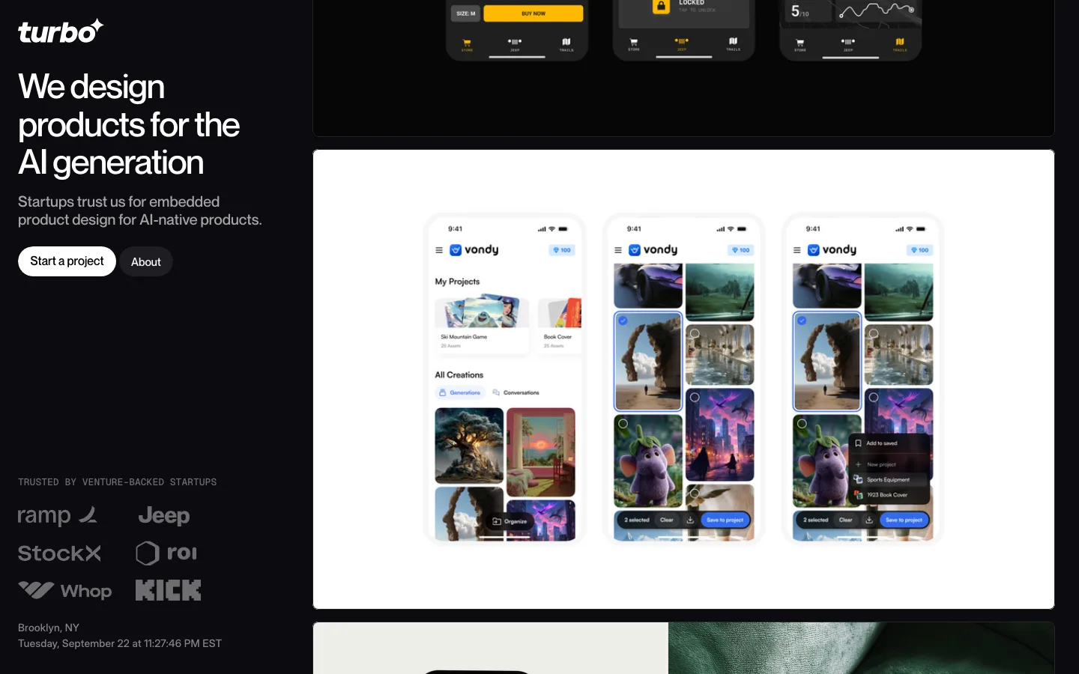Check the water hall image circle in third vondy phone

874,334
